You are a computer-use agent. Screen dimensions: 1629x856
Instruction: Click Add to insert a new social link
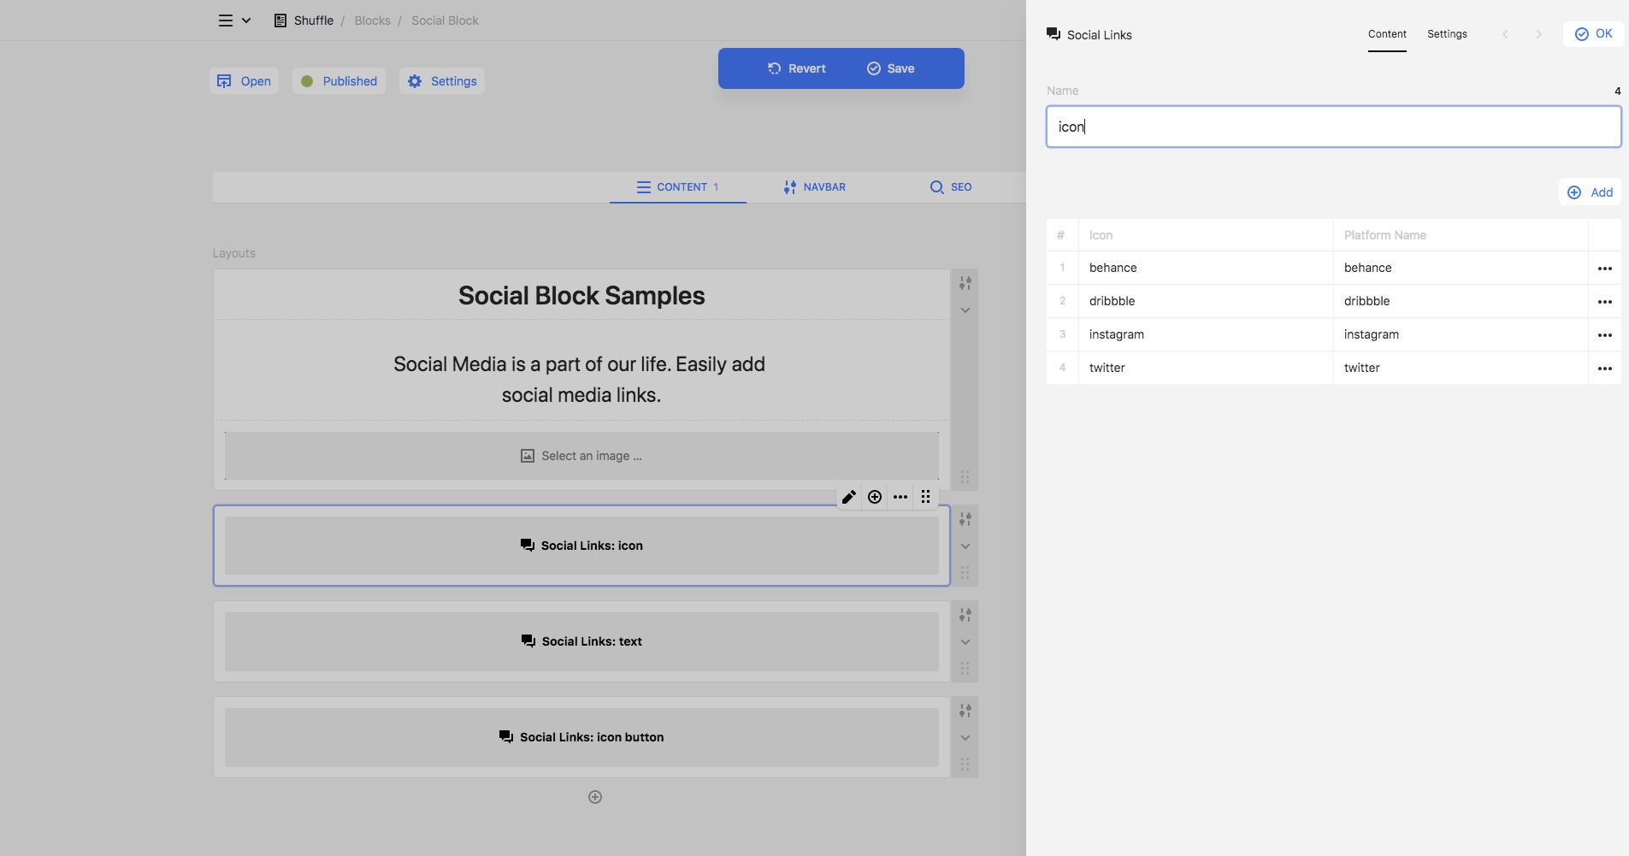tap(1590, 192)
